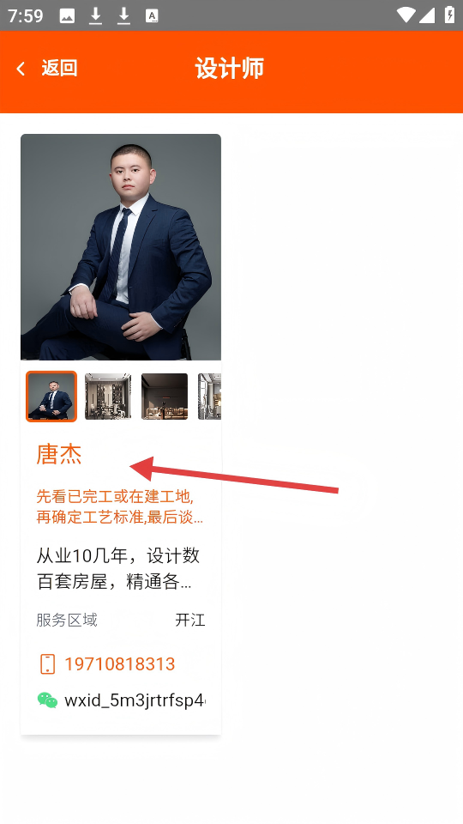Select the partially visible fourth thumbnail
This screenshot has width=463, height=824.
tap(209, 397)
